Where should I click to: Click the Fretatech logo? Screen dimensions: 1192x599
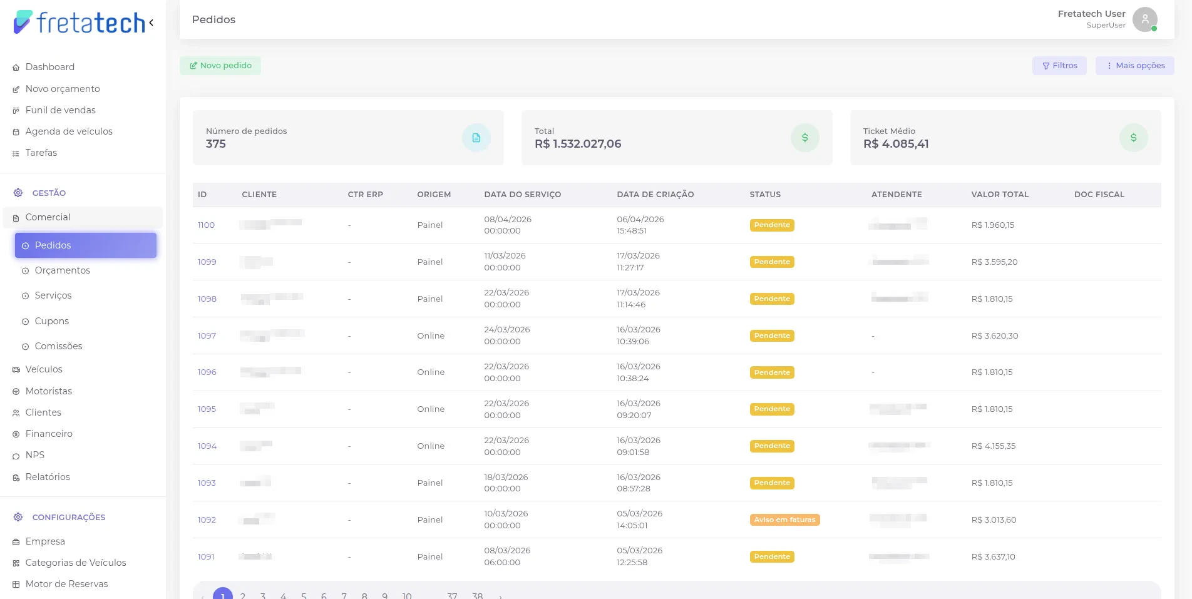[x=80, y=22]
